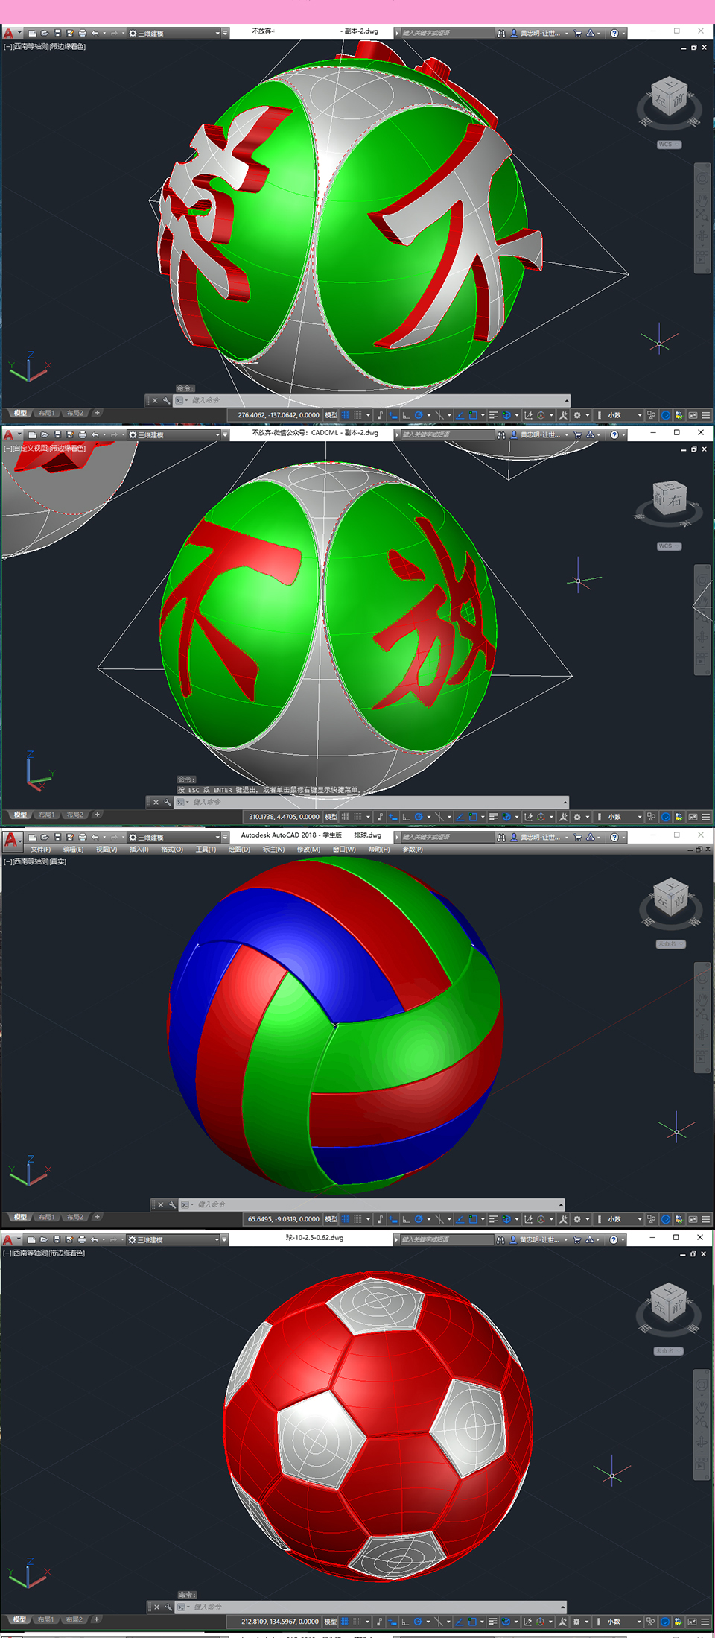
Task: Open WCS dropdown under ViewCube in CADCML window
Action: tap(670, 546)
